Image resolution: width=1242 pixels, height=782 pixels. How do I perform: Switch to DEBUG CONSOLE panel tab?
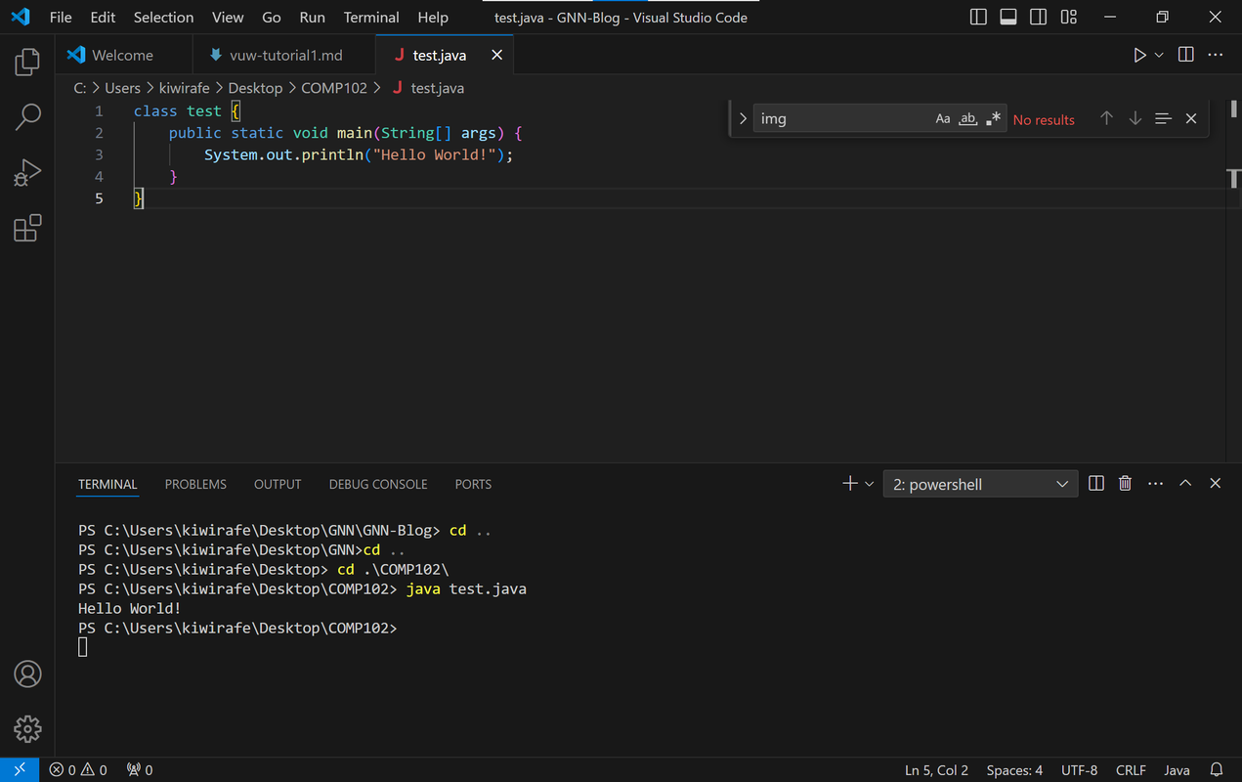(378, 484)
